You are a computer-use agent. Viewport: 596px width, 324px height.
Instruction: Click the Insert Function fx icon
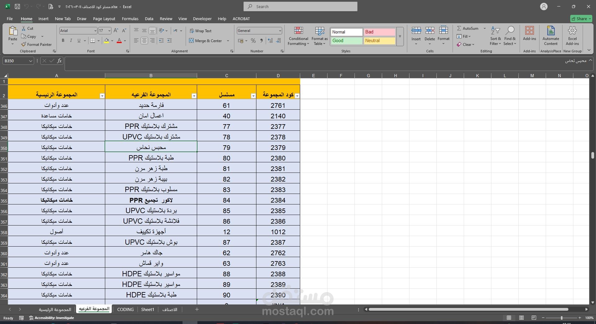click(x=59, y=61)
